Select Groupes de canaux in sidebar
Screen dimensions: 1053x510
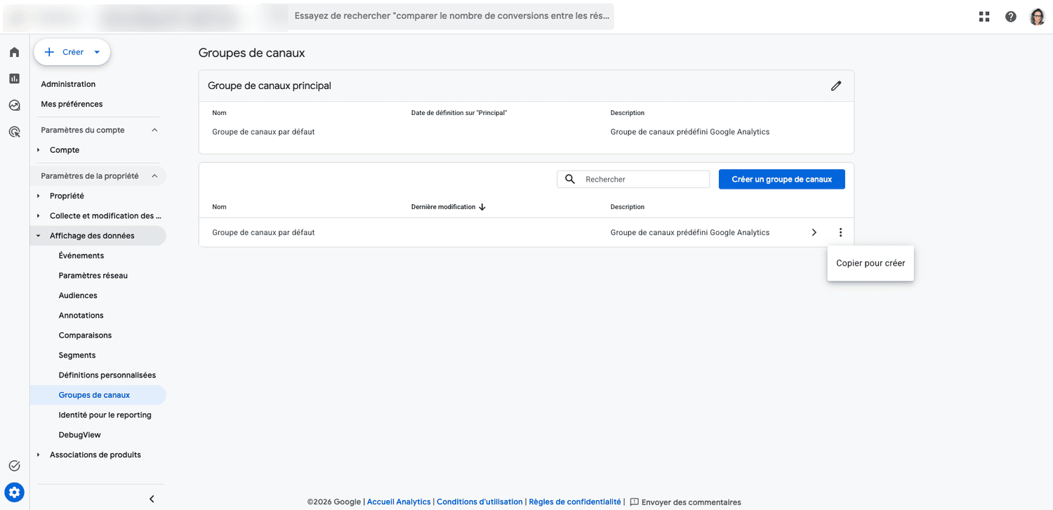(x=98, y=395)
